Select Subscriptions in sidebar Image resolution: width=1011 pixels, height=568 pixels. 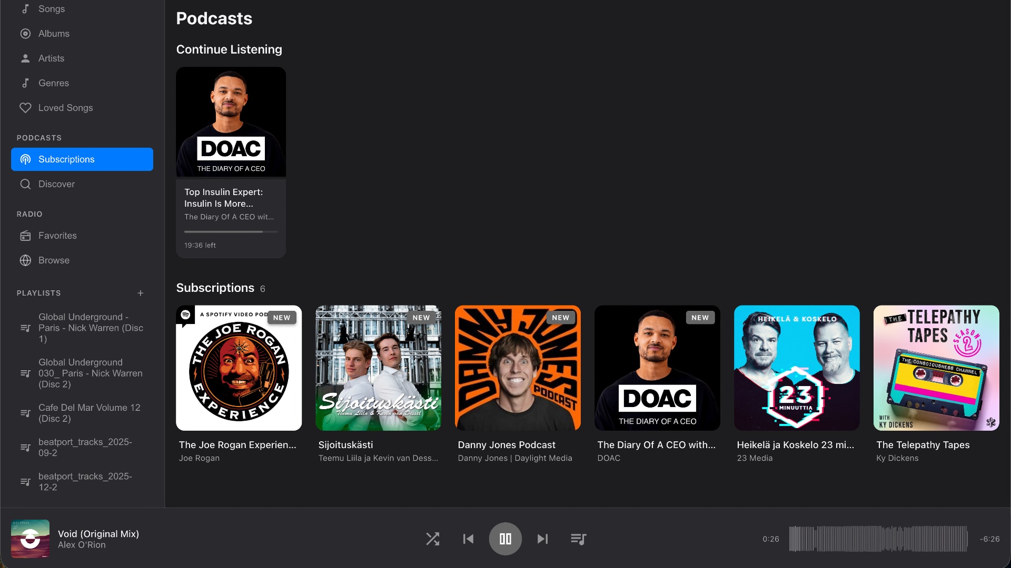(x=82, y=159)
